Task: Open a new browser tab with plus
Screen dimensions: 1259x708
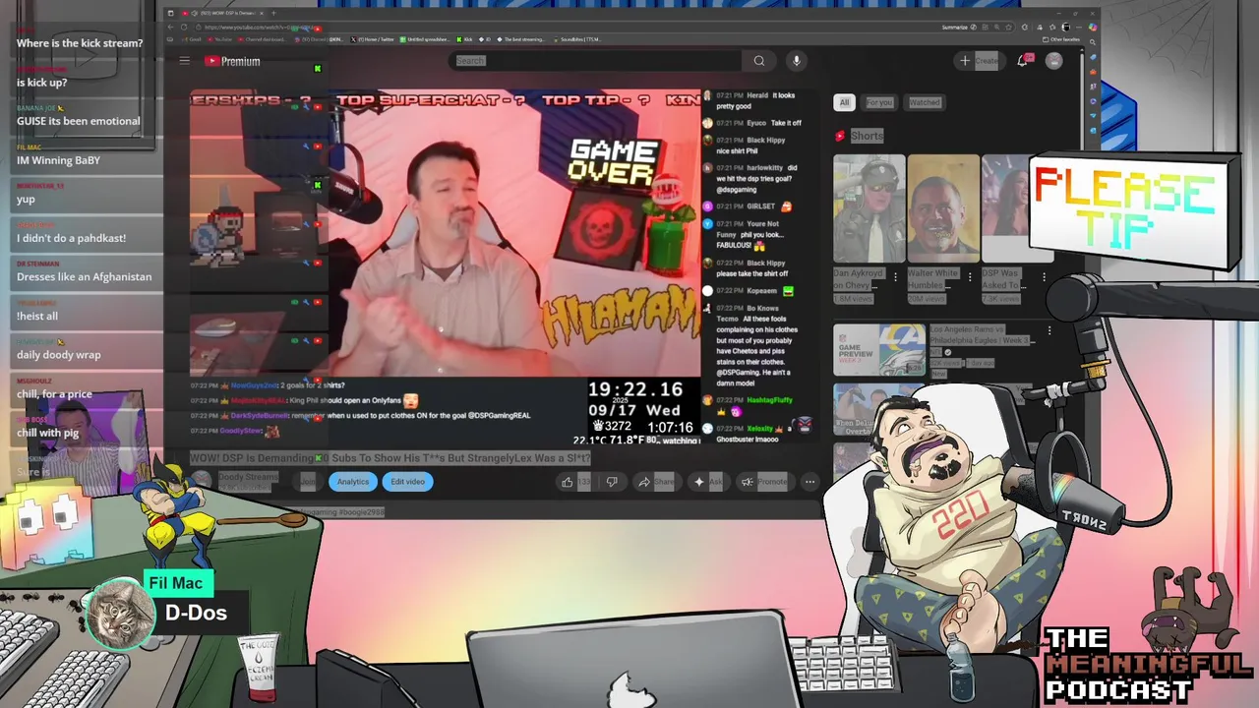Action: point(274,13)
